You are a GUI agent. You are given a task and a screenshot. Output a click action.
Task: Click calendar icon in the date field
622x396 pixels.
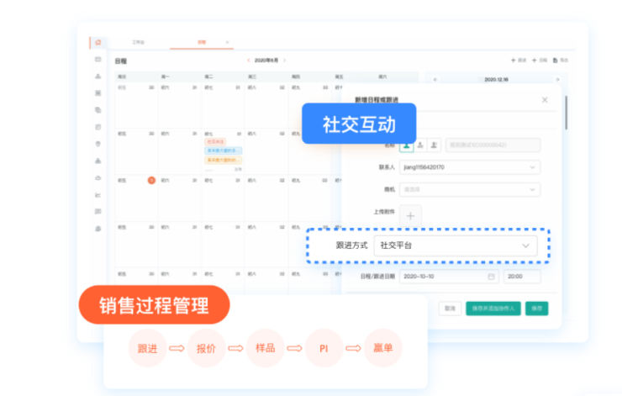[492, 276]
